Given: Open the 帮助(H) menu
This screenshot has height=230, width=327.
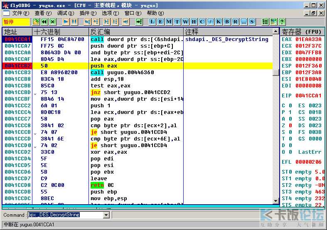Looking at the screenshot, I should point(155,13).
